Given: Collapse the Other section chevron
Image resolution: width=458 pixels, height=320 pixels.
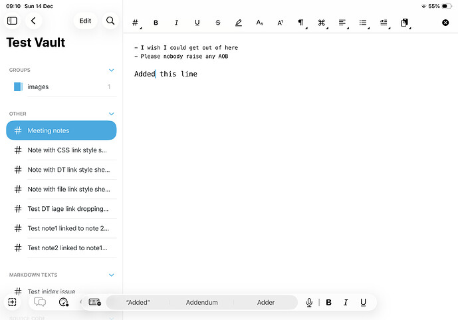Looking at the screenshot, I should point(112,114).
